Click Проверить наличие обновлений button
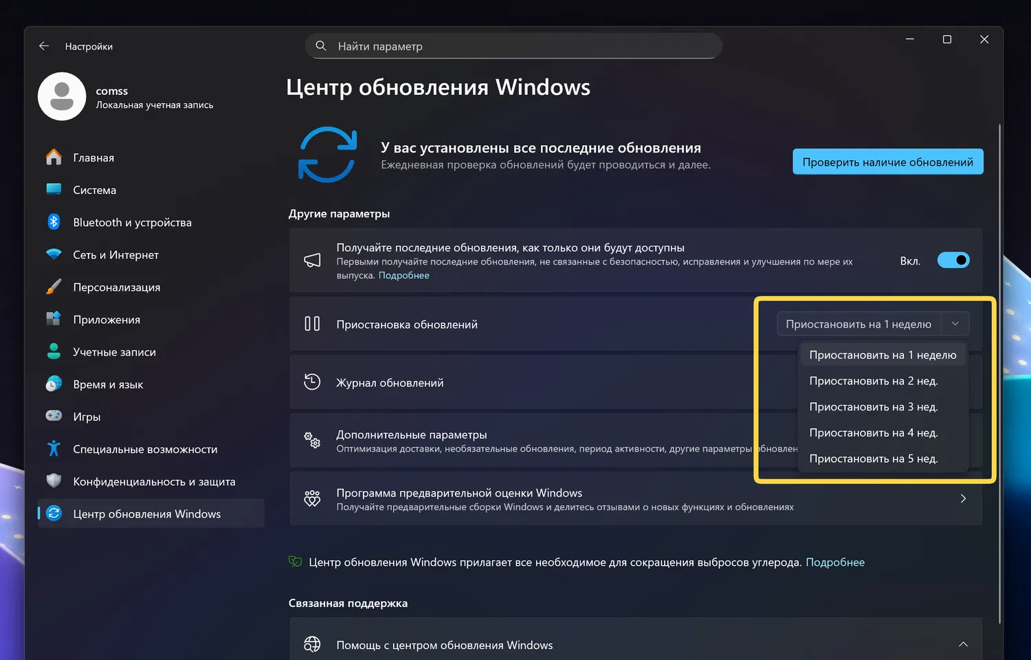The image size is (1031, 660). 887,162
